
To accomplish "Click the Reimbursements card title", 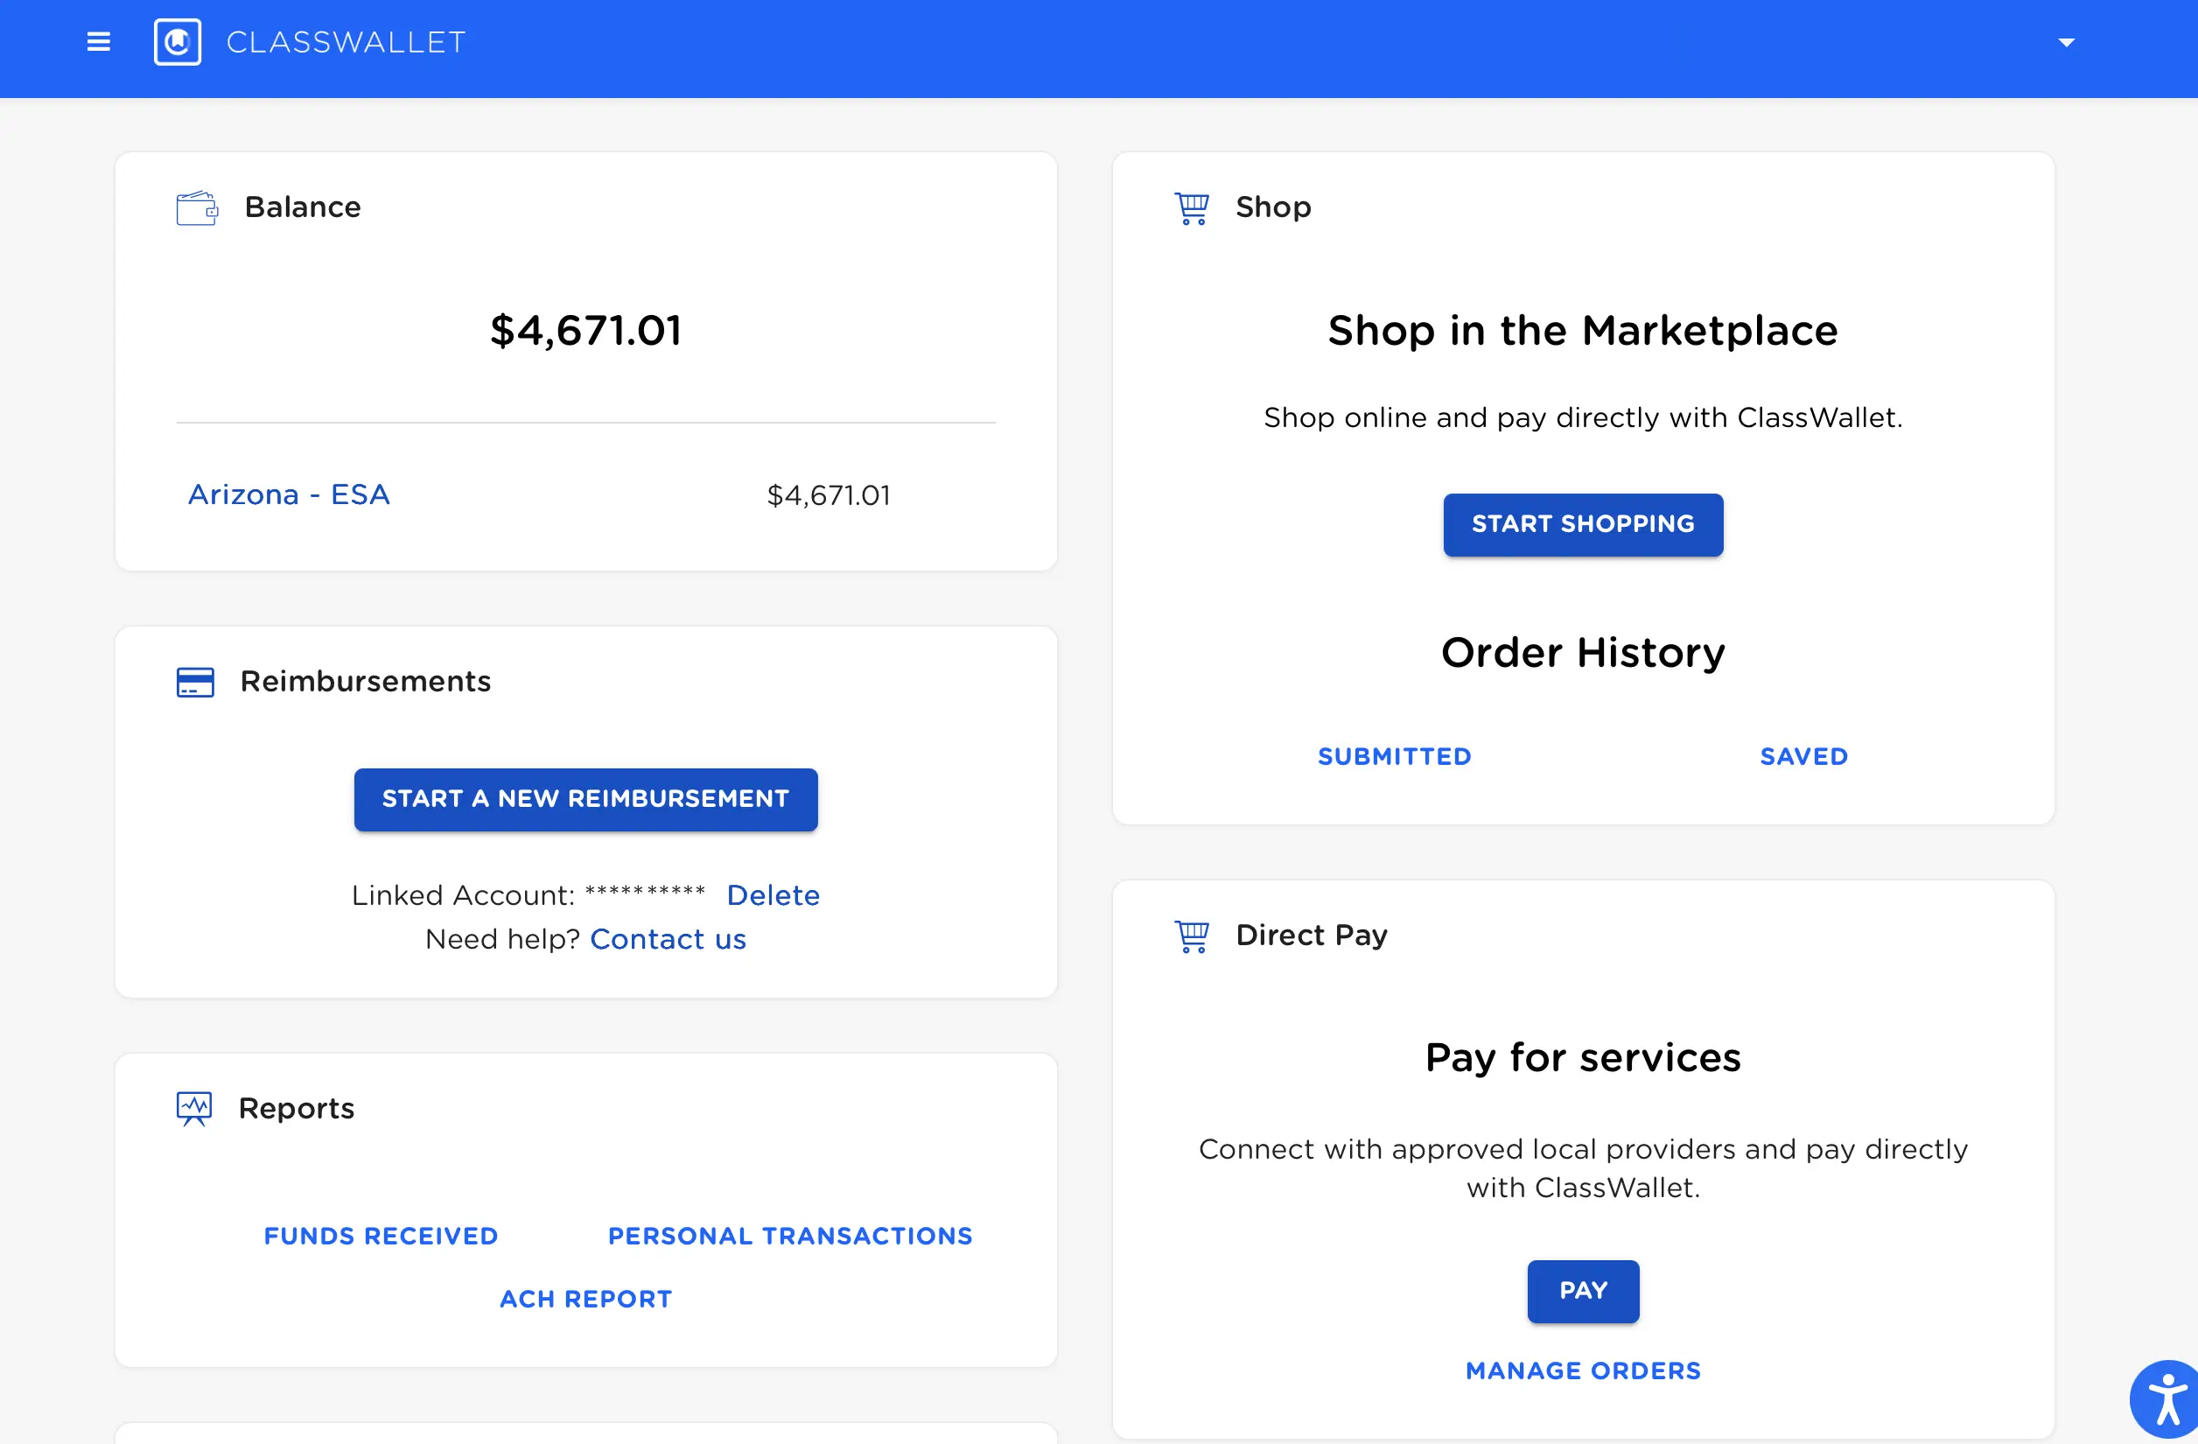I will [366, 682].
